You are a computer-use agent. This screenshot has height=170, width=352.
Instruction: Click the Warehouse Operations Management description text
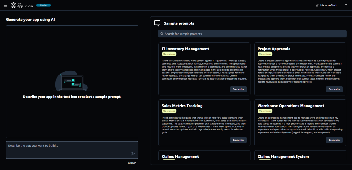300,125
